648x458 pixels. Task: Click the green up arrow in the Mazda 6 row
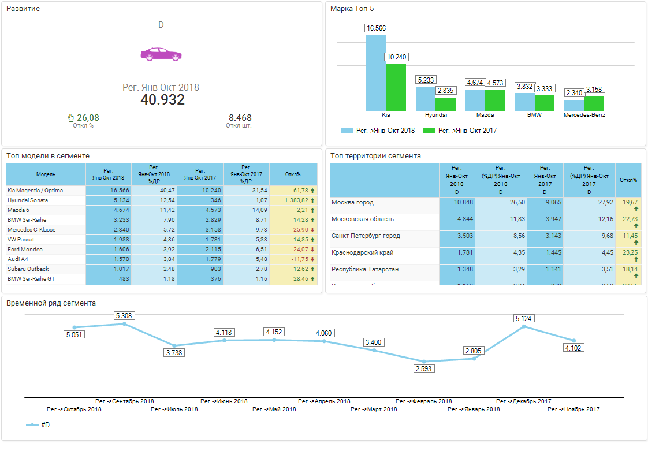[312, 210]
